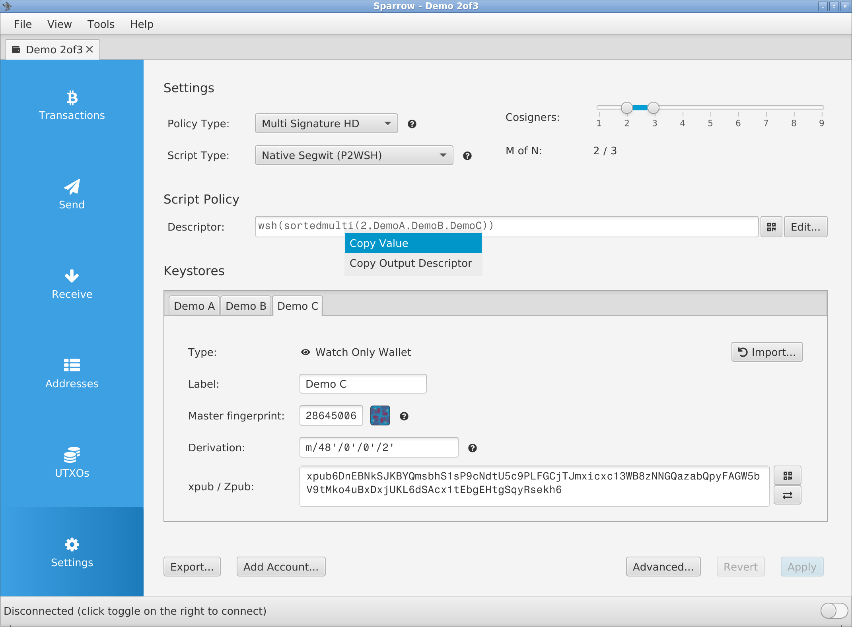Image resolution: width=852 pixels, height=627 pixels.
Task: Click the Script Type help icon
Action: click(x=467, y=156)
